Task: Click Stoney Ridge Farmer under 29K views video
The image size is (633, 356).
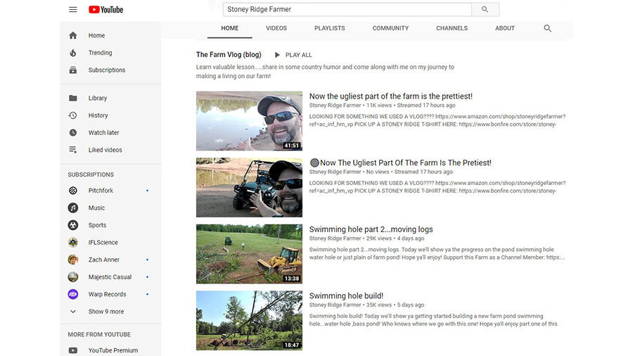Action: (335, 239)
